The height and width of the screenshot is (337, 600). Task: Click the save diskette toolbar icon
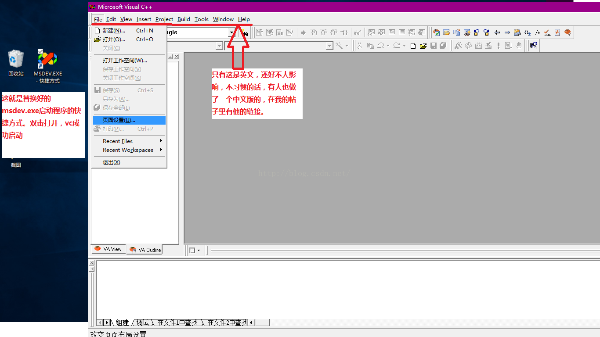coord(433,46)
